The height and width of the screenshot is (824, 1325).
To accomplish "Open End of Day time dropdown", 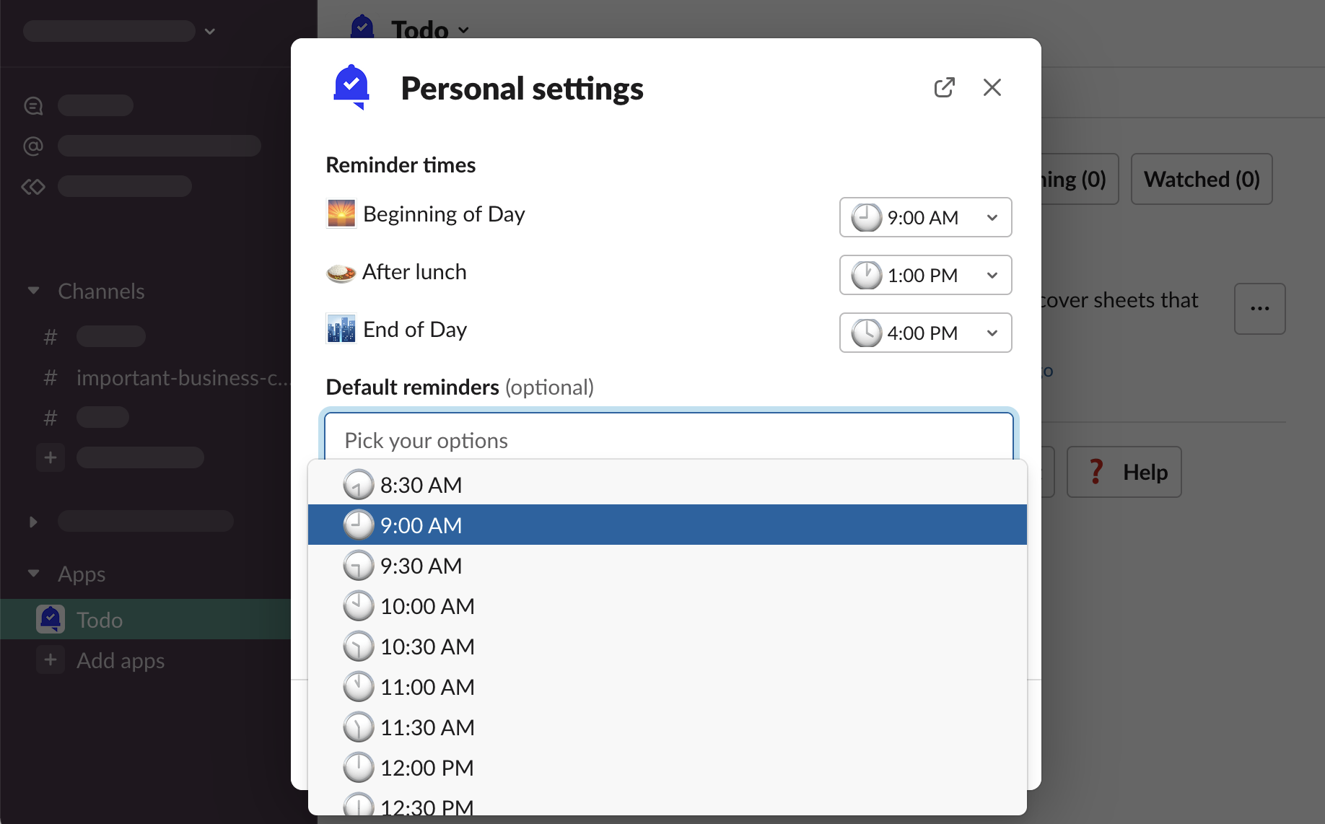I will (925, 333).
